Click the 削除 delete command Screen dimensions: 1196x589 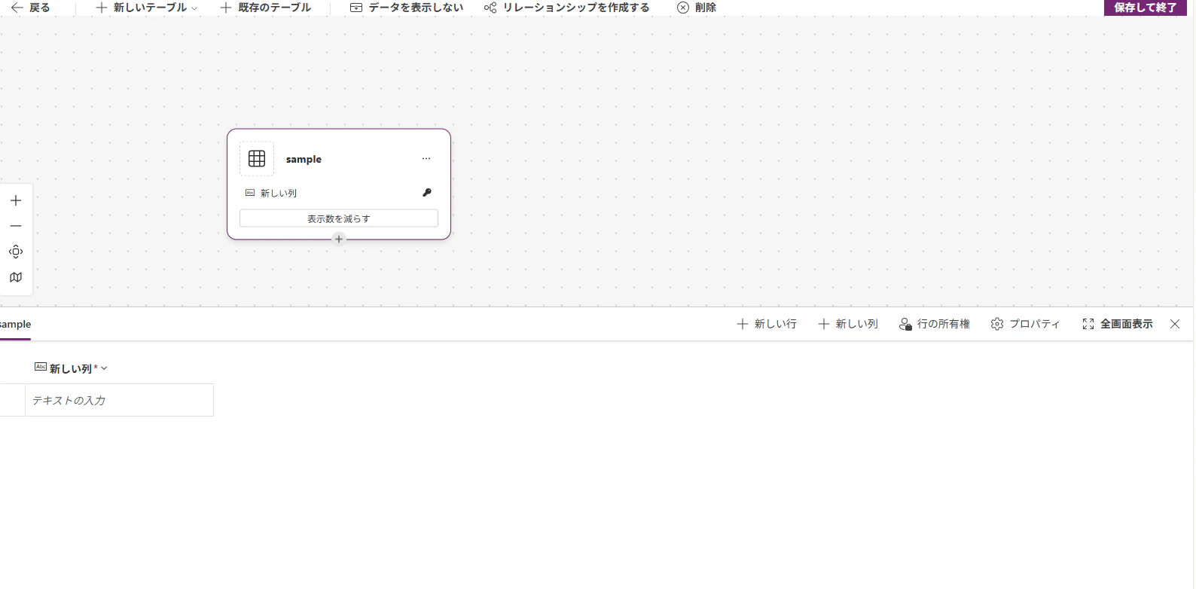click(697, 8)
